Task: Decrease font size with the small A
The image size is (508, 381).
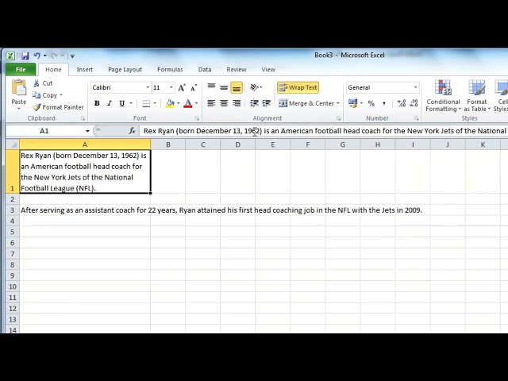Action: 194,87
